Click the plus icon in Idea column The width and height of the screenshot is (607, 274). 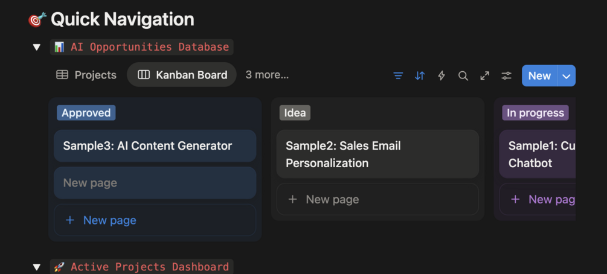coord(292,199)
